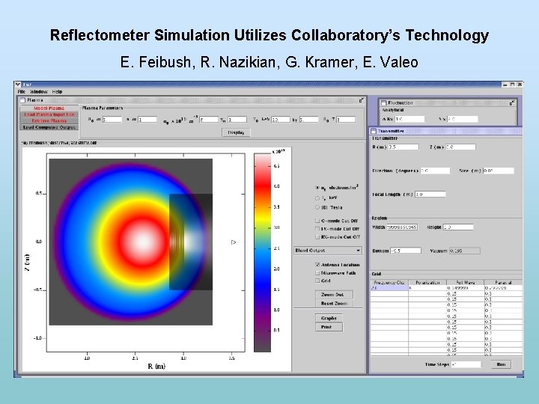
Task: Enable the Microwave Path checkbox
Action: tap(317, 273)
